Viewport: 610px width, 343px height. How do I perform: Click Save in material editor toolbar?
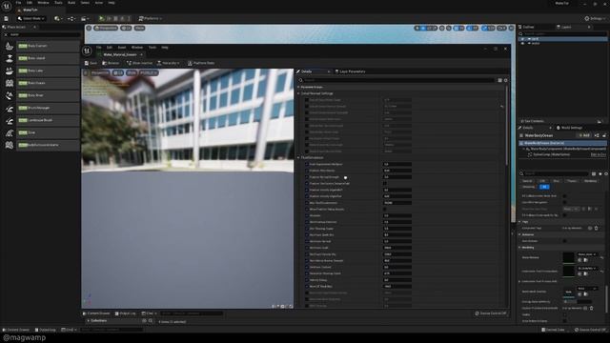click(x=91, y=63)
